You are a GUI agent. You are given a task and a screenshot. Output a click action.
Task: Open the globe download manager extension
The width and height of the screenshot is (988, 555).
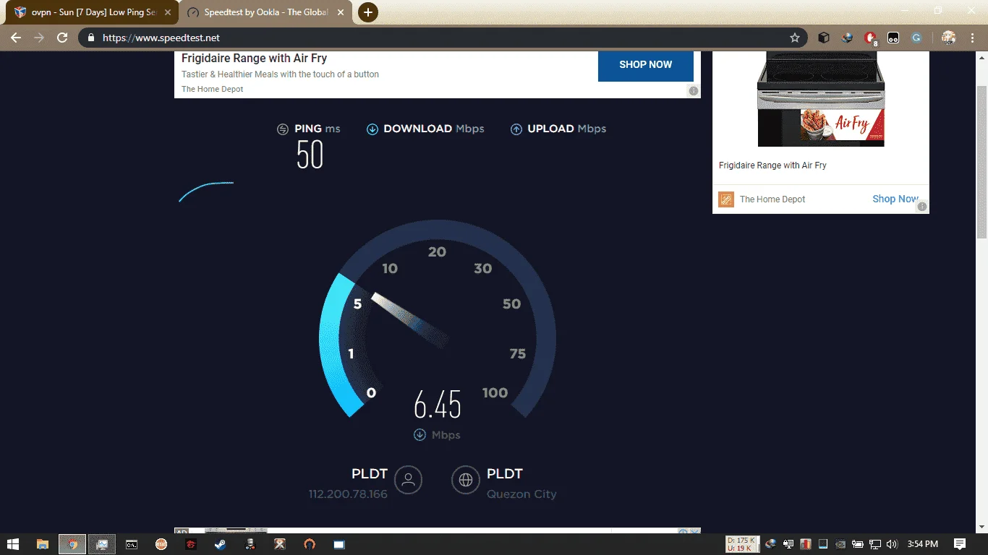click(847, 38)
